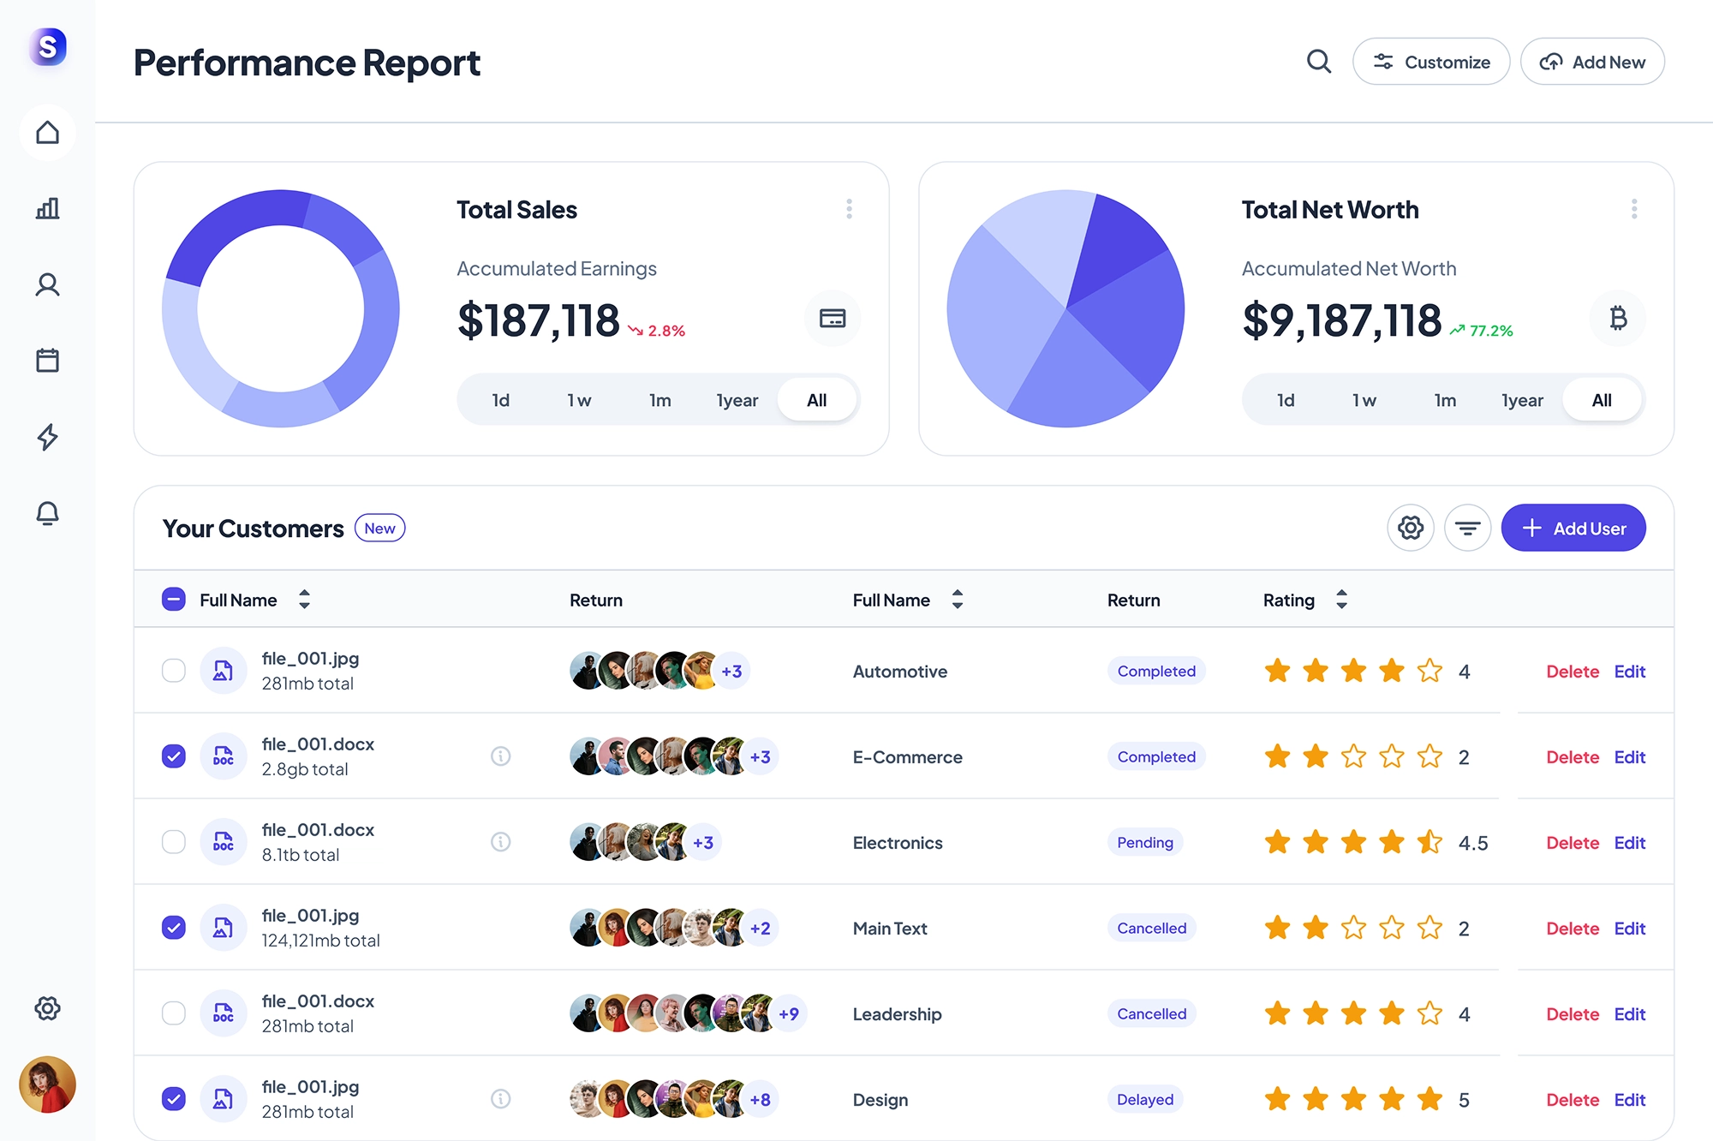This screenshot has width=1713, height=1141.
Task: Sort by the Rating column arrows
Action: 1341,600
